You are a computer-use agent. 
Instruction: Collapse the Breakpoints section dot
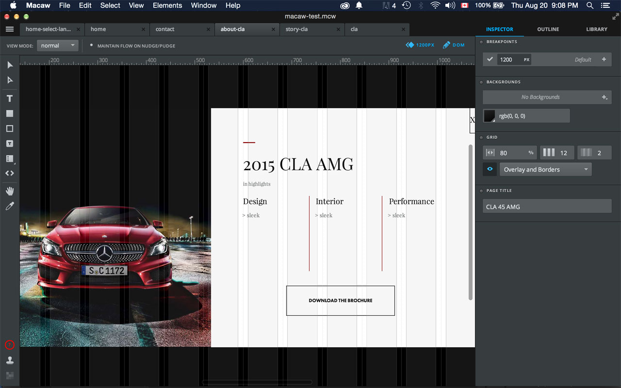[481, 42]
